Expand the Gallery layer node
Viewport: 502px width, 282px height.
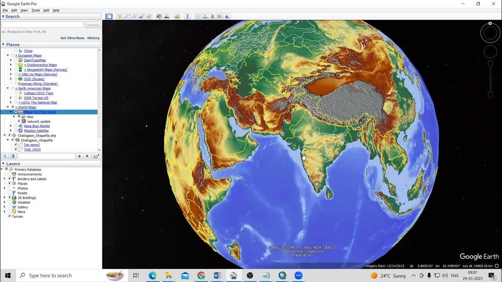pyautogui.click(x=5, y=207)
